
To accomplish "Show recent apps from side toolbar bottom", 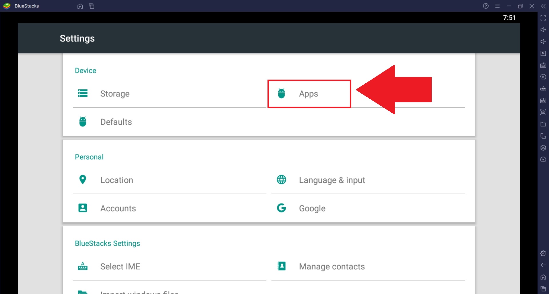I will pos(543,289).
